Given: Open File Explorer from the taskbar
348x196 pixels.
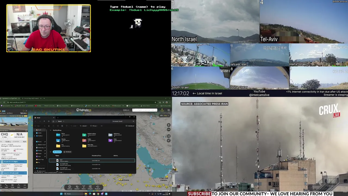Looking at the screenshot, I should point(86,194).
